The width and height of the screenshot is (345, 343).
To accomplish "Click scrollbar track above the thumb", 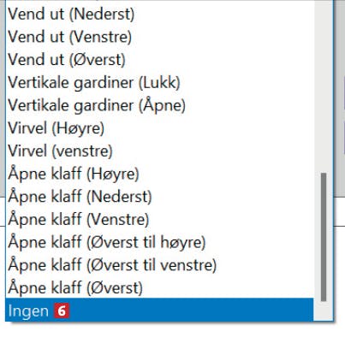I will click(x=324, y=86).
